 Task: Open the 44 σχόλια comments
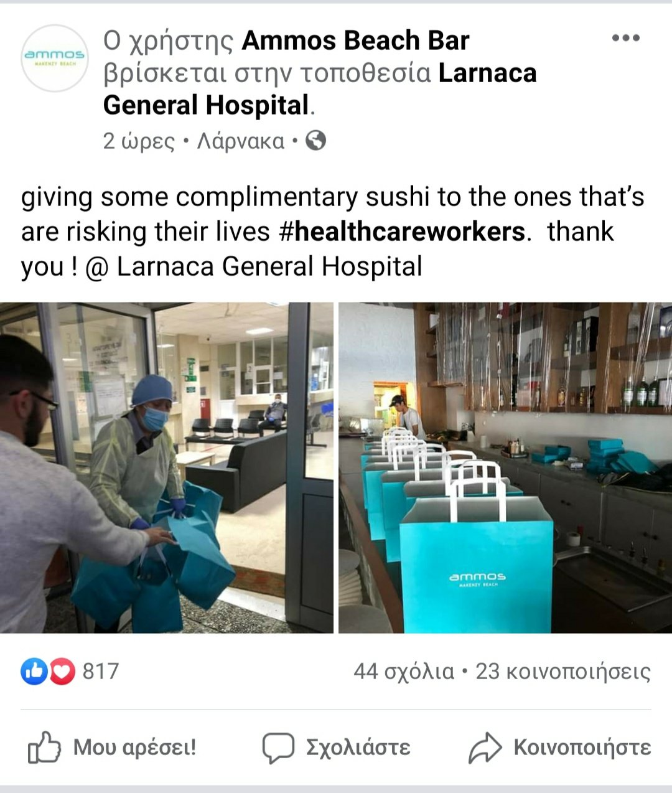[404, 672]
